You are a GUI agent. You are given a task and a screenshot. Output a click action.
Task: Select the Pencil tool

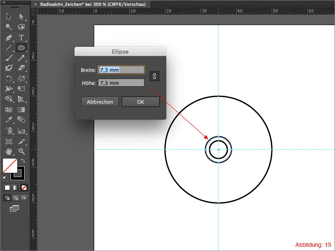point(21,58)
